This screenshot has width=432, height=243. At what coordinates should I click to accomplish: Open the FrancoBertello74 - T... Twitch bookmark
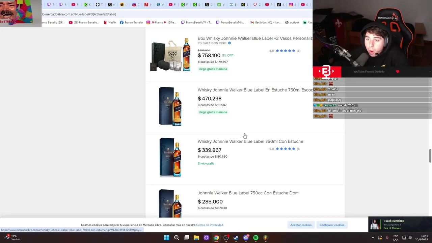click(197, 23)
